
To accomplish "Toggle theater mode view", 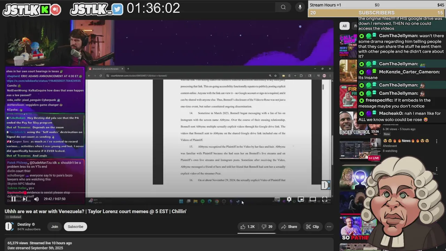I will (313, 199).
